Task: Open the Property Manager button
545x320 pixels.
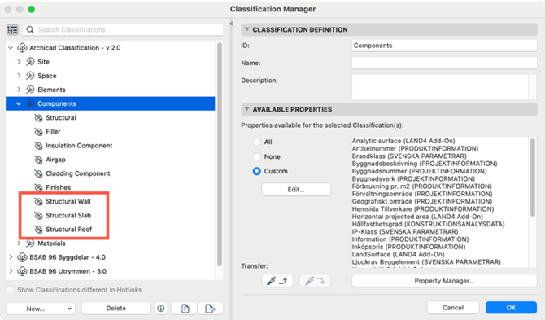Action: tap(444, 281)
